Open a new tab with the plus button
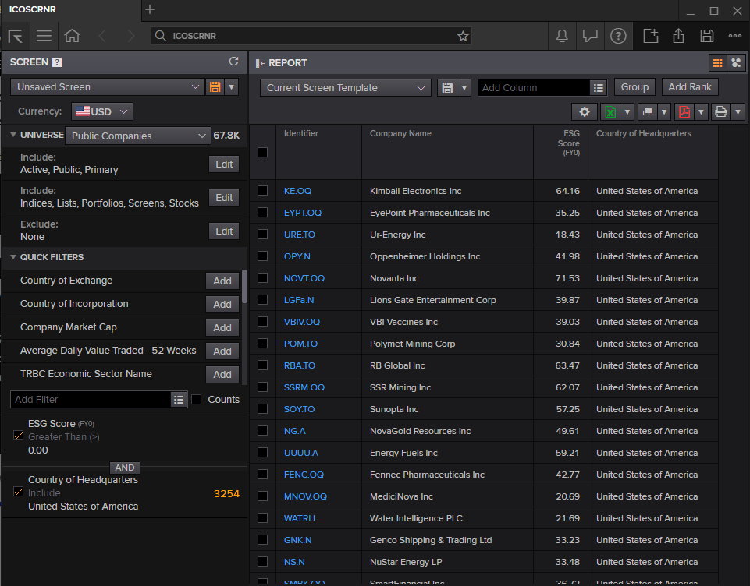 [x=148, y=10]
